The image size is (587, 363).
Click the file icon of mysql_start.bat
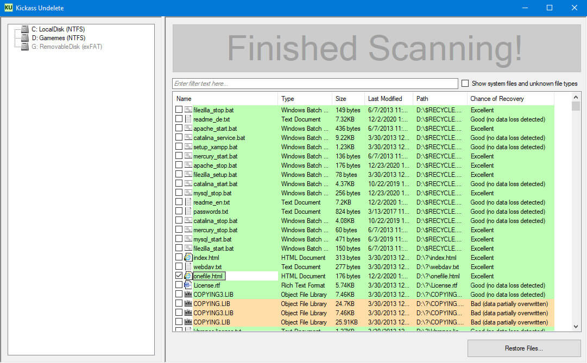[188, 239]
